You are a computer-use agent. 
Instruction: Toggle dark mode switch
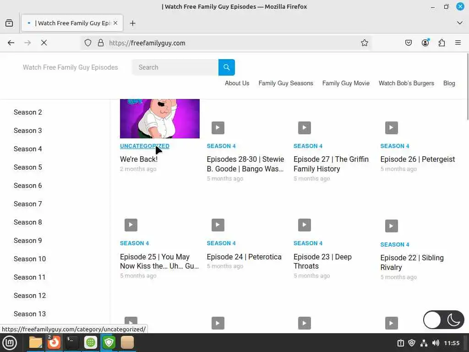click(x=443, y=319)
